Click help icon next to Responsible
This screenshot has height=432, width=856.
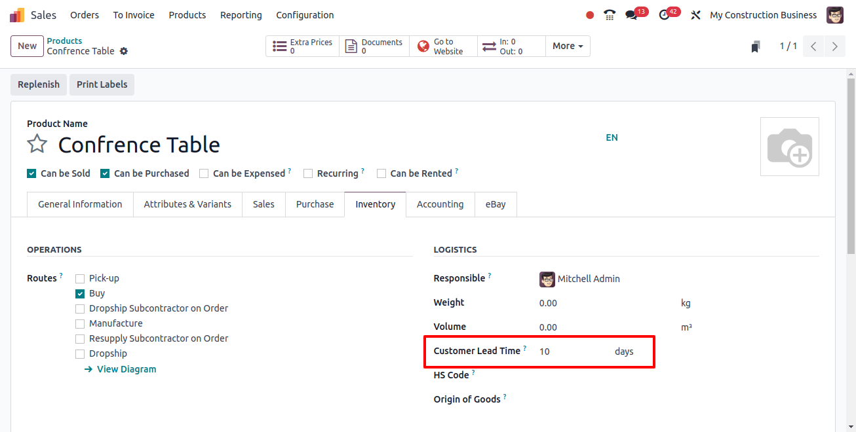pos(490,276)
